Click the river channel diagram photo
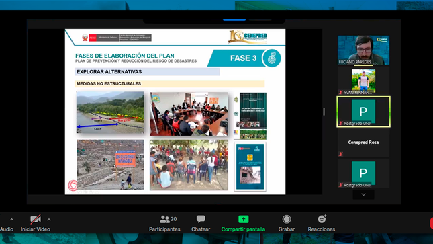Viewport: 433px width, 244px height. pyautogui.click(x=110, y=112)
